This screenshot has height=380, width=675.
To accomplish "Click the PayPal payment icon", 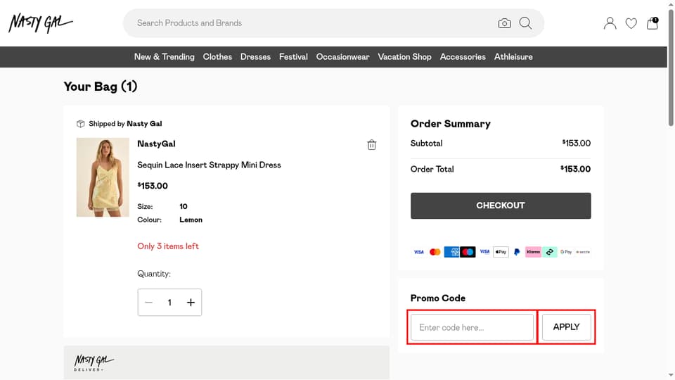I will click(x=517, y=252).
